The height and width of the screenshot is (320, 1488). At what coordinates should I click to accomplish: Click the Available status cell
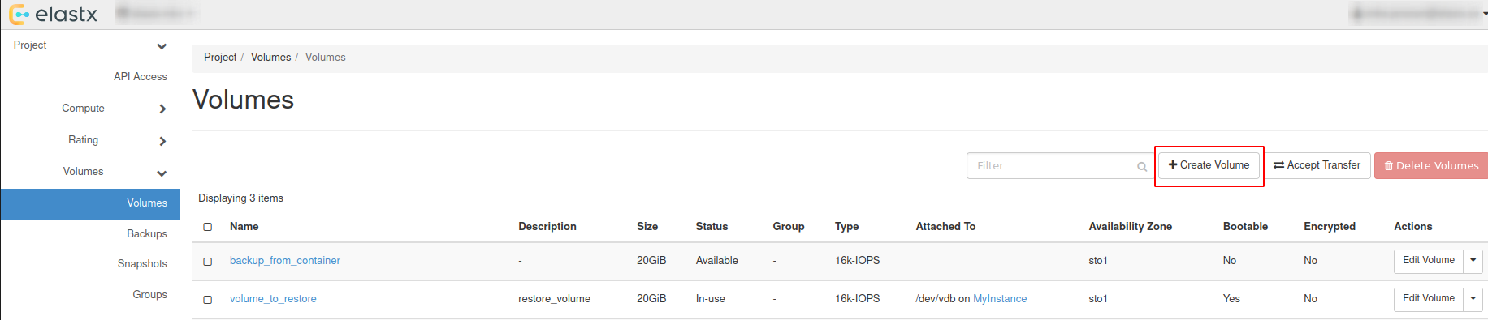coord(717,261)
